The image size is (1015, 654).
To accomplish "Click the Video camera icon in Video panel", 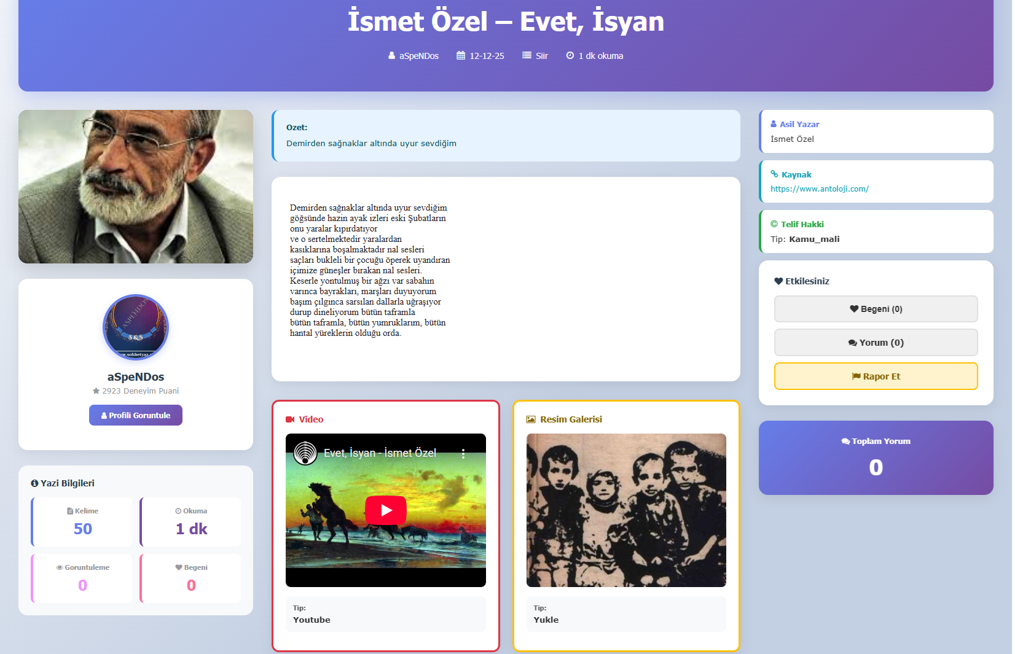I will point(289,419).
